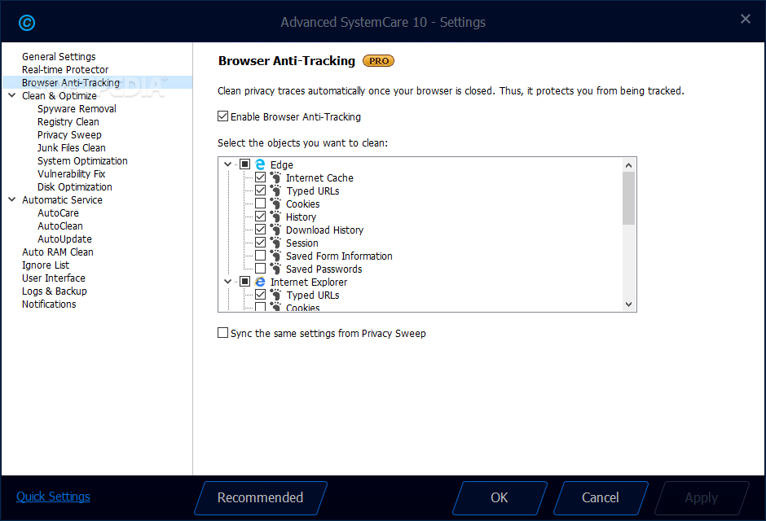Open Notifications settings
766x521 pixels.
(x=49, y=304)
